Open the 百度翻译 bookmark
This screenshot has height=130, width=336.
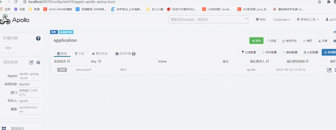pyautogui.click(x=91, y=9)
